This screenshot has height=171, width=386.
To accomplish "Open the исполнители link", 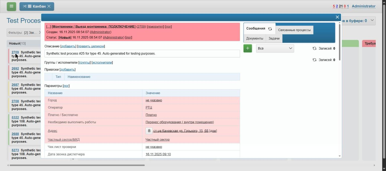I will click(102, 62).
